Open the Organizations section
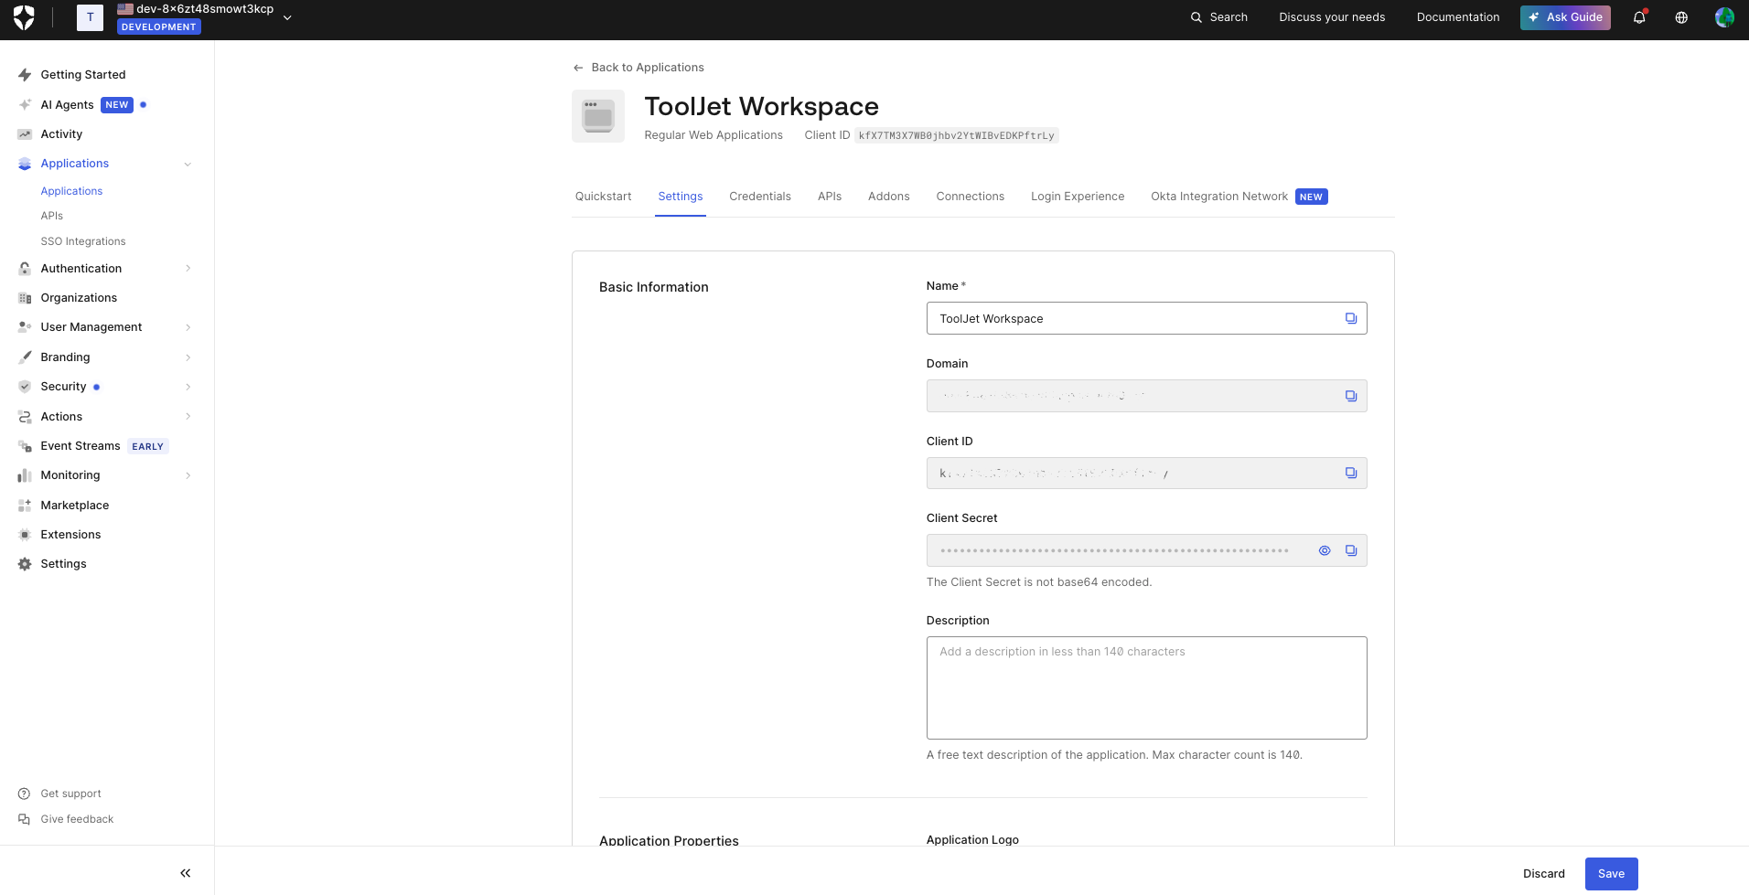 (x=79, y=297)
